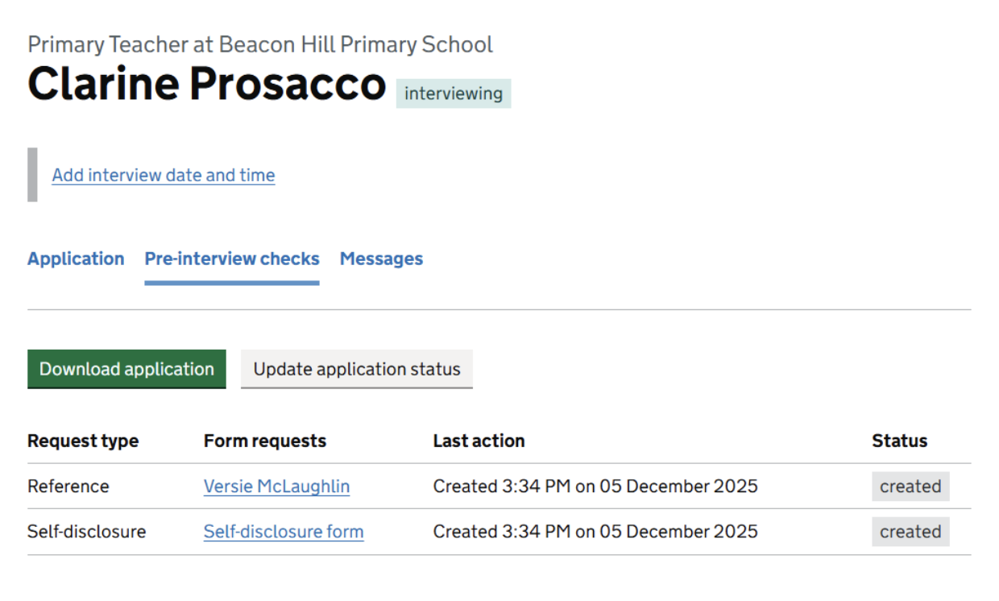Image resolution: width=999 pixels, height=601 pixels.
Task: Open the Versie McLaughlin reference request
Action: point(276,487)
